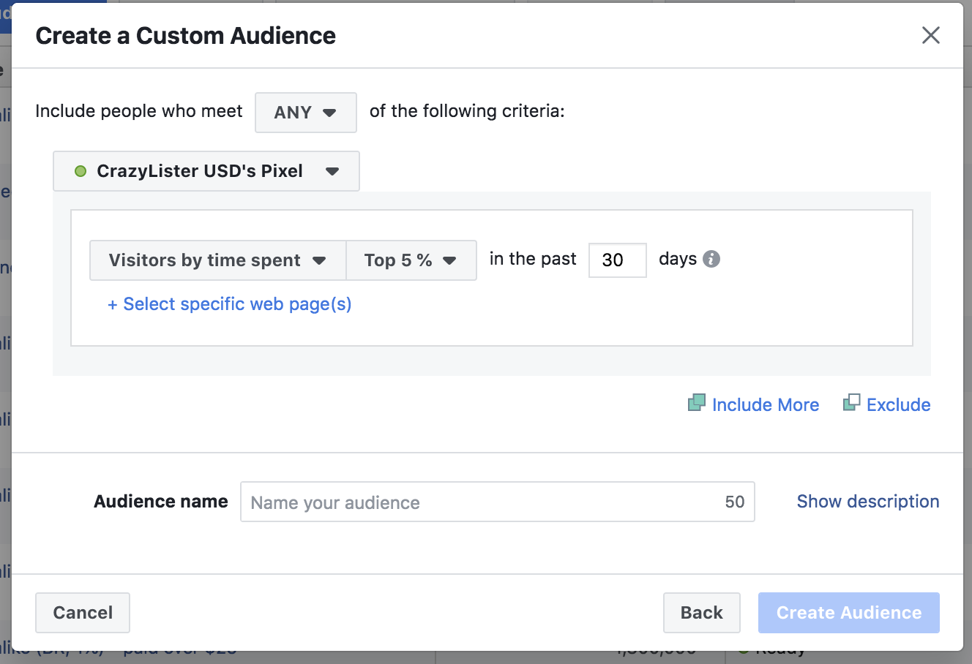The width and height of the screenshot is (972, 664).
Task: Click the days number field showing 30
Action: (617, 260)
